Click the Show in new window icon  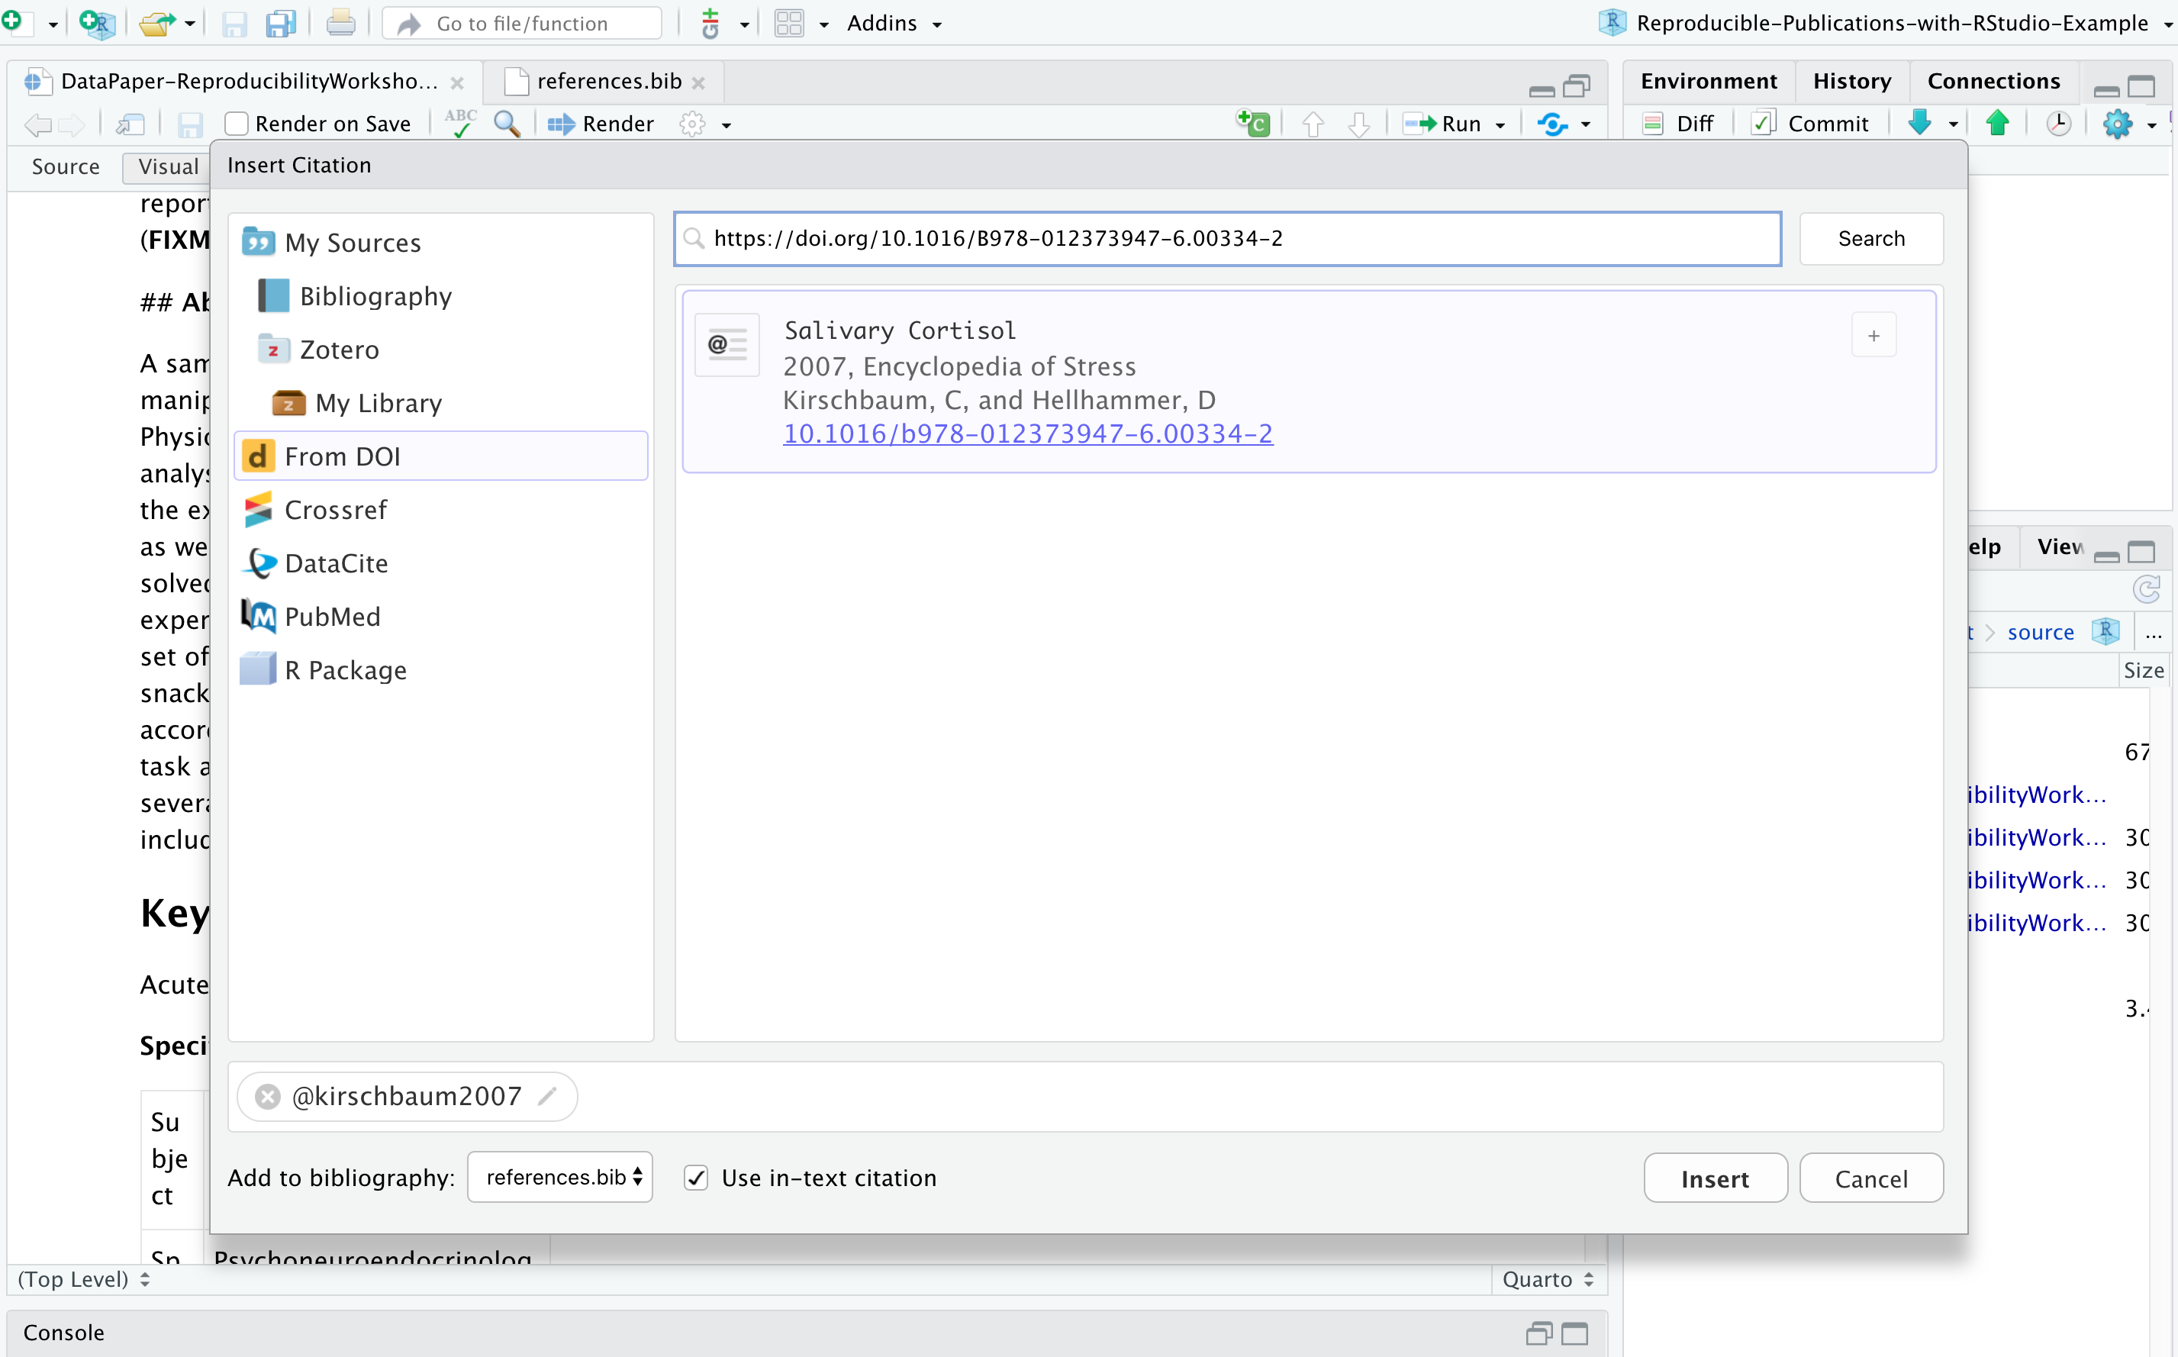coord(132,124)
